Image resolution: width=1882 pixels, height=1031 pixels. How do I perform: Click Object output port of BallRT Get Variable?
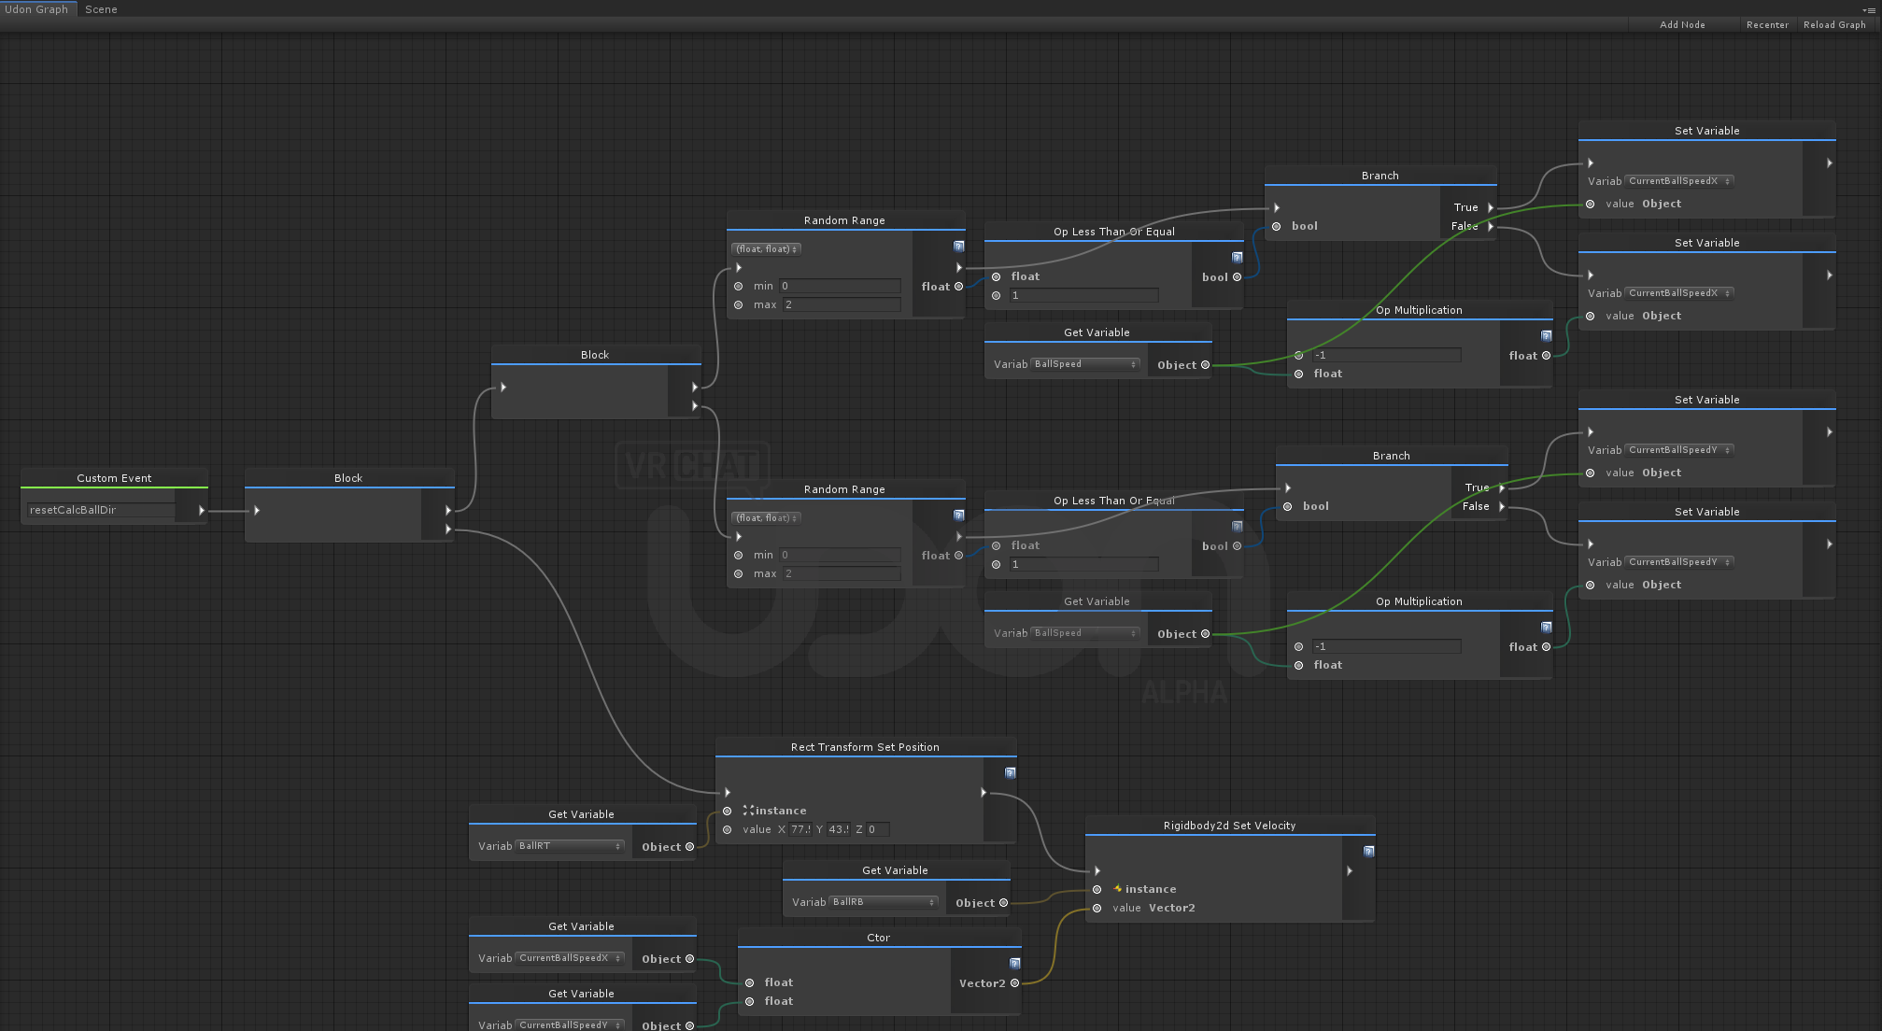(689, 847)
